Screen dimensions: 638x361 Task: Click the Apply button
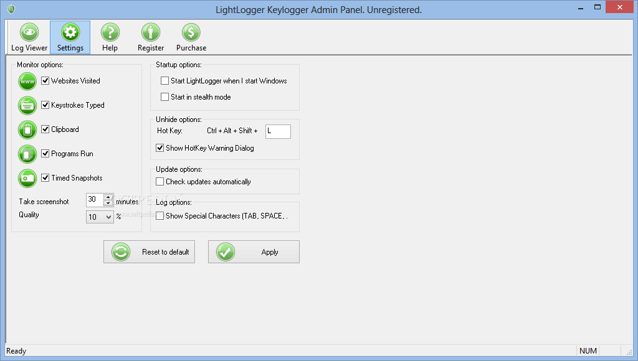point(254,251)
